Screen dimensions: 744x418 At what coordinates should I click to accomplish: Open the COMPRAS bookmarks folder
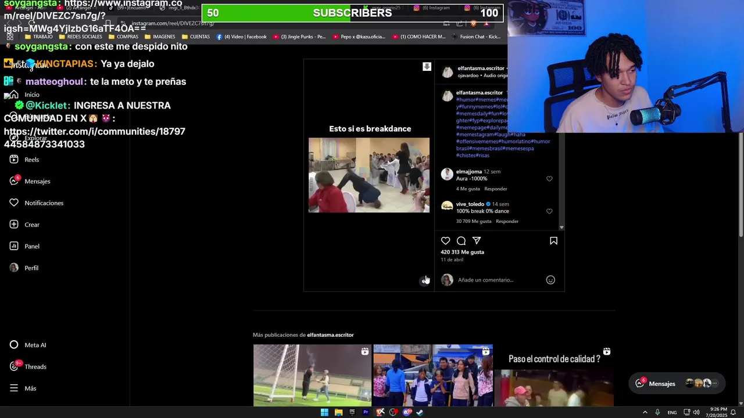123,37
